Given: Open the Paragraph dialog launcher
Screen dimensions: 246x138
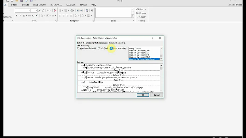Looking at the screenshot, I should point(93,21).
